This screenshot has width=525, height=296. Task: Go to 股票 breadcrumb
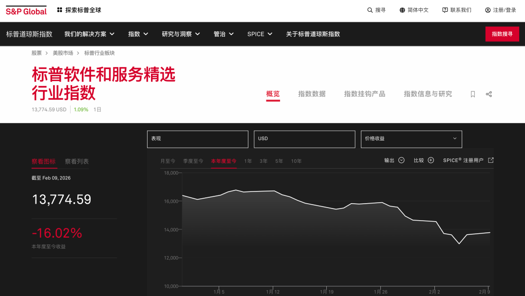(37, 53)
